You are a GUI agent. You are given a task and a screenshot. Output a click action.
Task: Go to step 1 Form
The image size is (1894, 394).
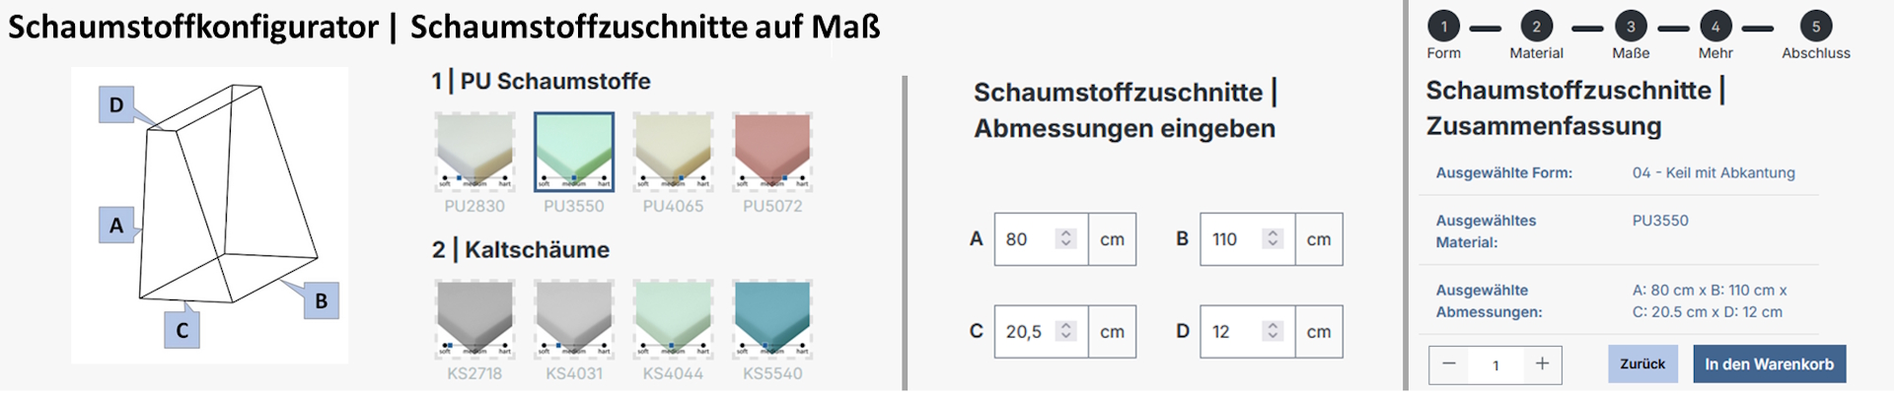(x=1444, y=28)
